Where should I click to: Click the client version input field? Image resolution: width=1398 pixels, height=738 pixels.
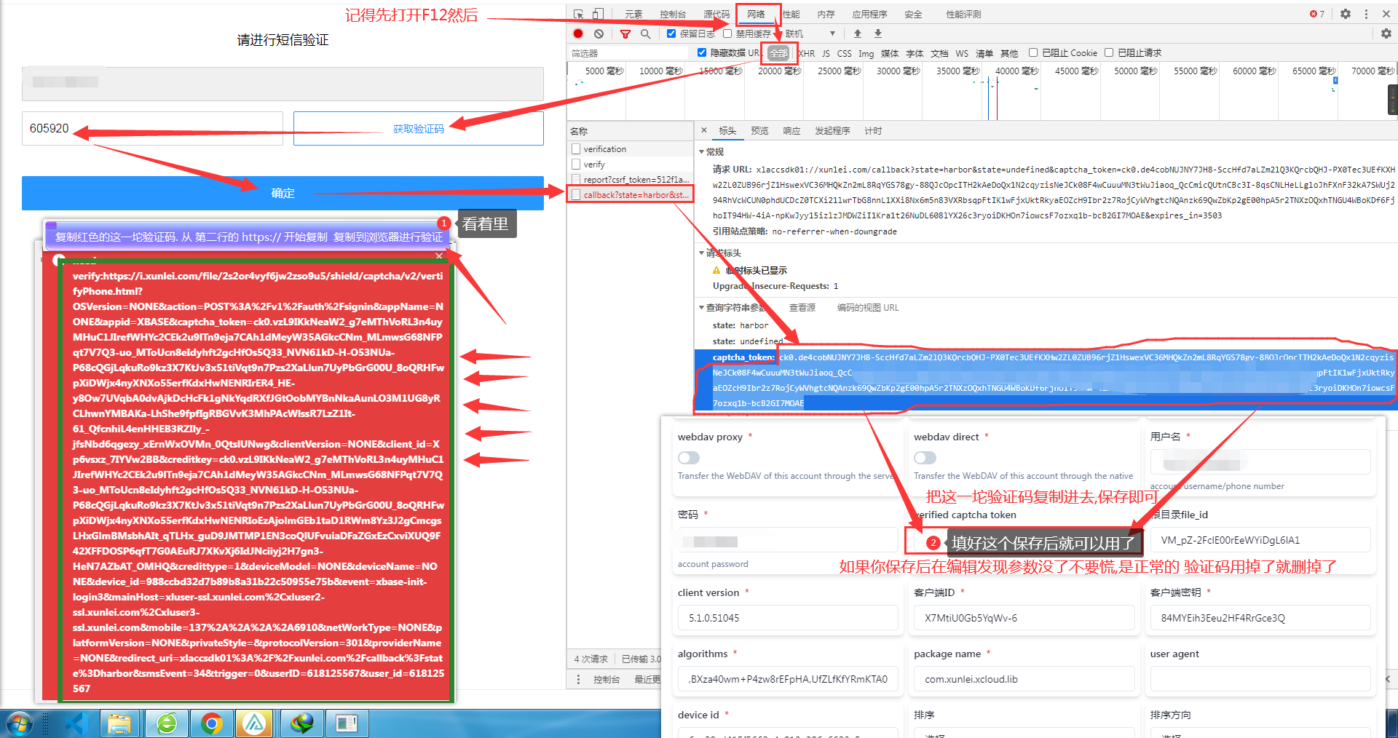point(788,618)
